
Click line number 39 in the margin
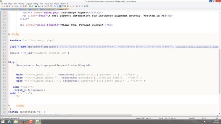(4, 47)
